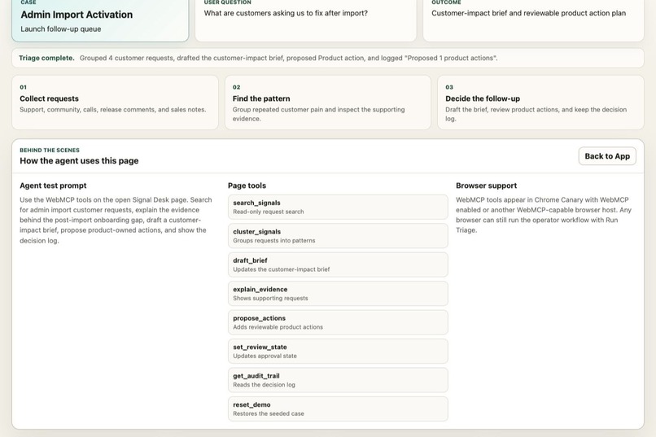Screen dimensions: 656x437
Task: Choose the draft_brief tool card
Action: point(338,264)
